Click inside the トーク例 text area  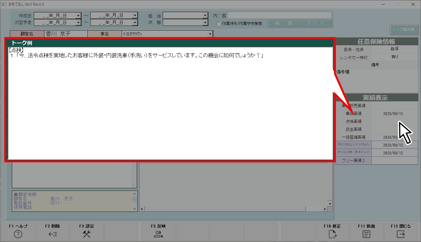pyautogui.click(x=170, y=103)
